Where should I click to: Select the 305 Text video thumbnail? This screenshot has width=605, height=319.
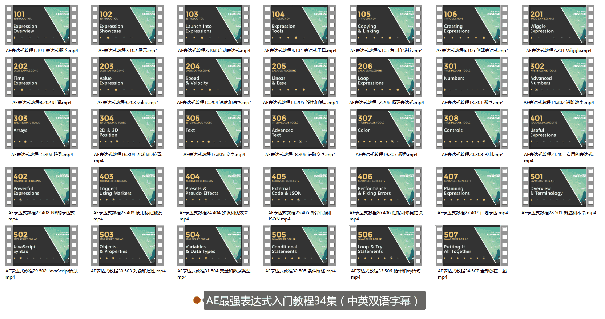(x=214, y=129)
